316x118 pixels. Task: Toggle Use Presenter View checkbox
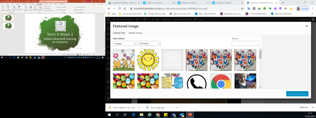(57, 10)
